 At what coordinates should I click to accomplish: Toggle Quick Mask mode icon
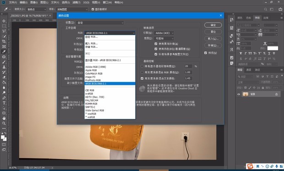pyautogui.click(x=4, y=144)
